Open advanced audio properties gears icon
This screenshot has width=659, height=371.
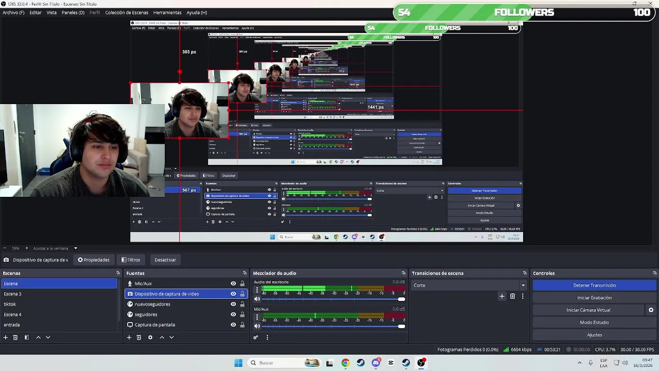(x=256, y=337)
